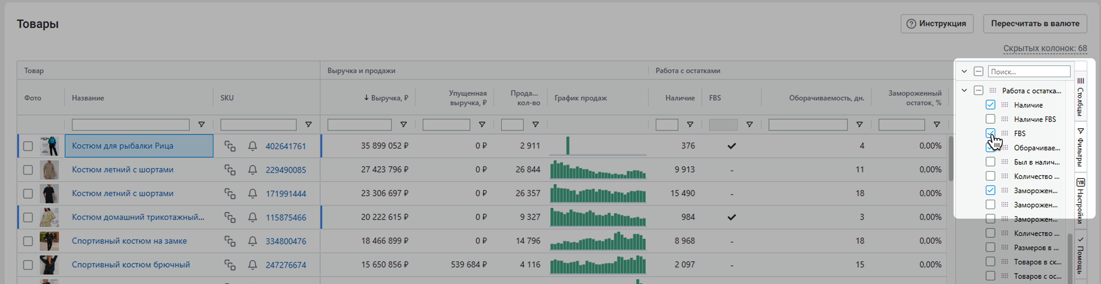1101x284 pixels.
Task: Open filter for Упущенная выручка column
Action: pyautogui.click(x=482, y=124)
